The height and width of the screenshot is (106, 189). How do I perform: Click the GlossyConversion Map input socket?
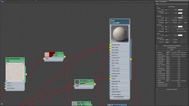(74, 86)
